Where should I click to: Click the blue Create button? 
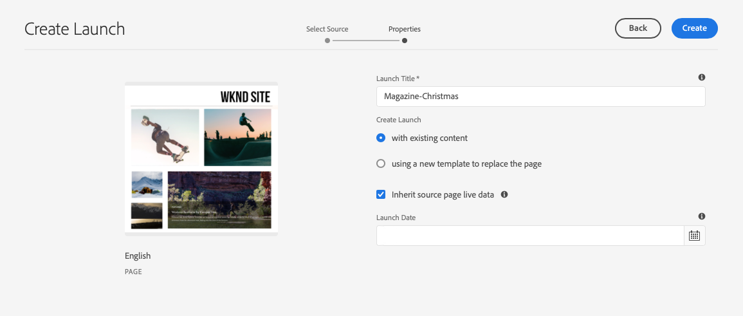pyautogui.click(x=694, y=28)
